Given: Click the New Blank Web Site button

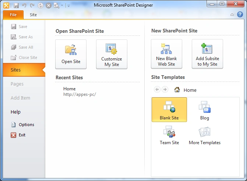Looking at the screenshot, I should [166, 54].
